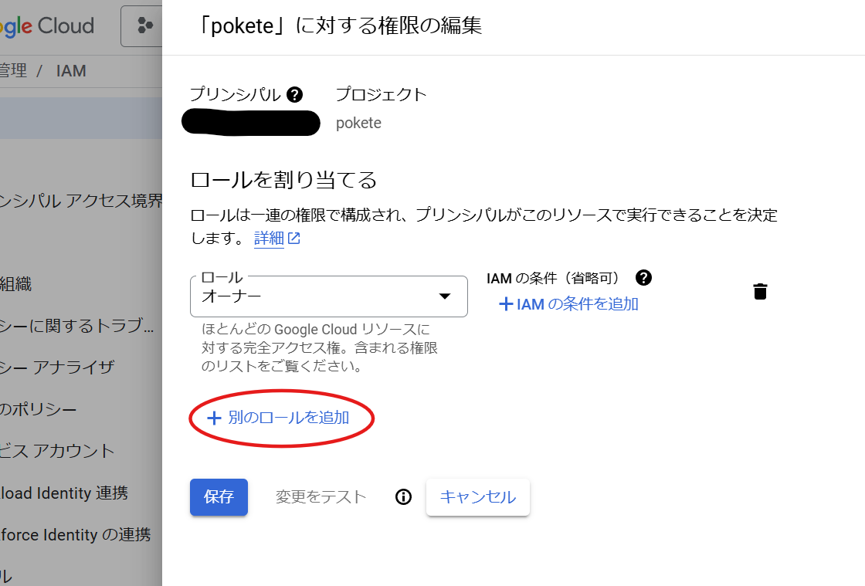Add IAM condition via IAM の条件を追加
This screenshot has height=586, width=865.
click(x=568, y=303)
